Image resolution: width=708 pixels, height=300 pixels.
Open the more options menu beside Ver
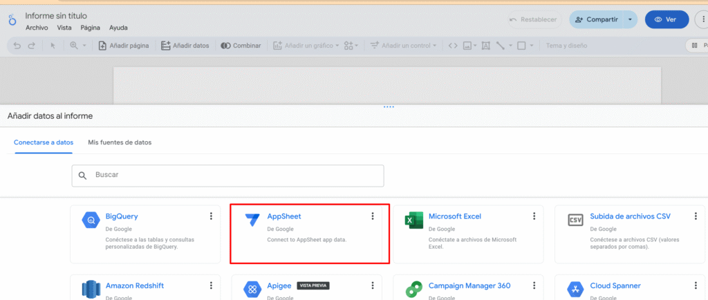click(702, 19)
